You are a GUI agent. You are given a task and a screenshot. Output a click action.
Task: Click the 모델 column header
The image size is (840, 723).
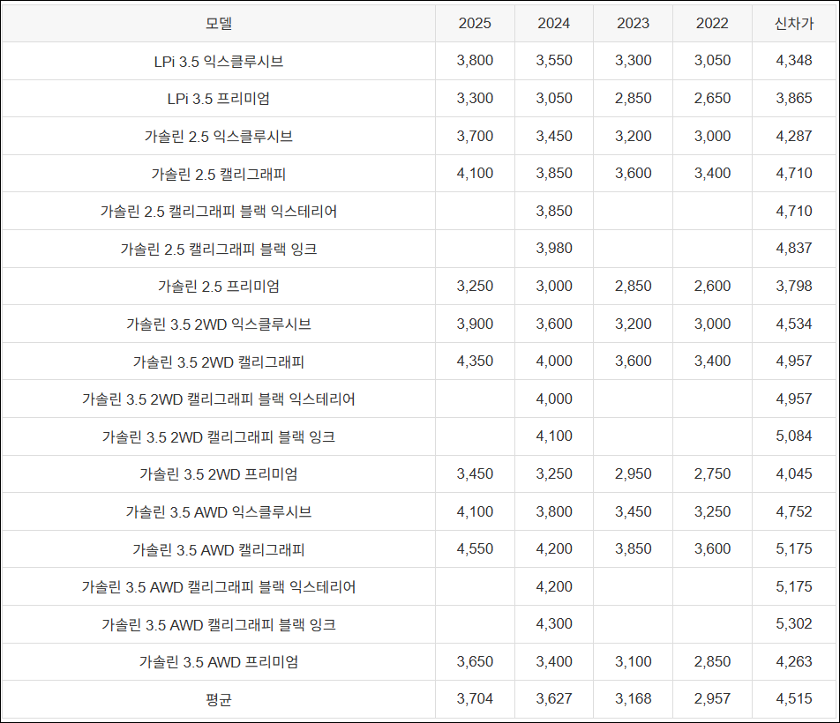pos(219,23)
